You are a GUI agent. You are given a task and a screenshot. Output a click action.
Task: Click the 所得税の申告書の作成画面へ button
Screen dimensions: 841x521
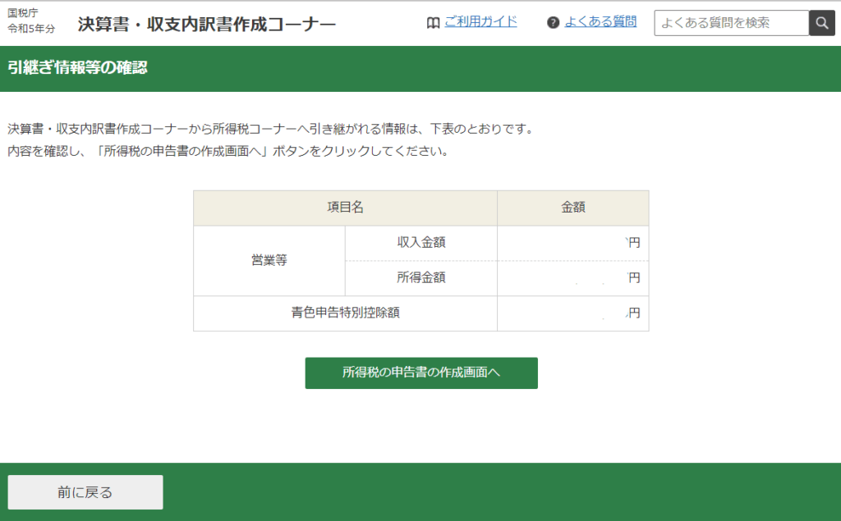421,372
